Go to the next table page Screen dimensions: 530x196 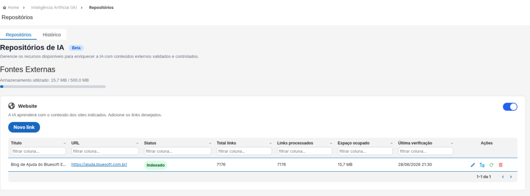(x=511, y=177)
